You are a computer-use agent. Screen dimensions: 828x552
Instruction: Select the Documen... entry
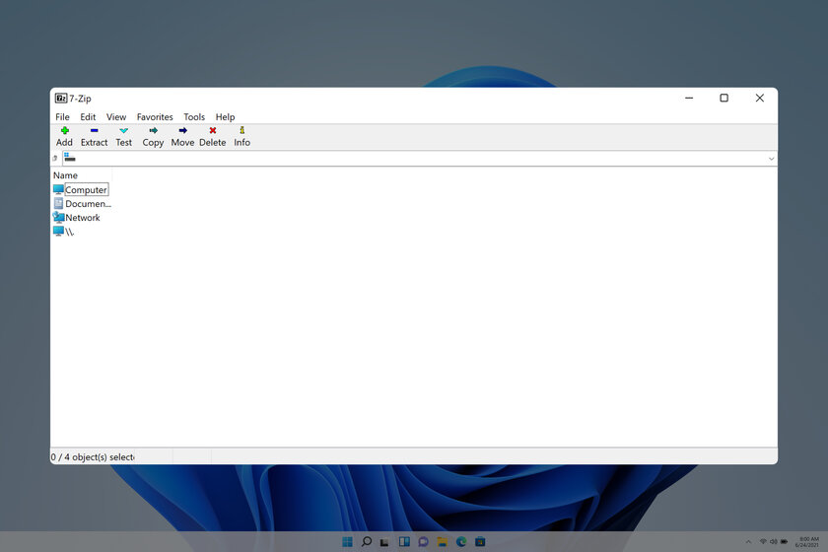pos(88,203)
